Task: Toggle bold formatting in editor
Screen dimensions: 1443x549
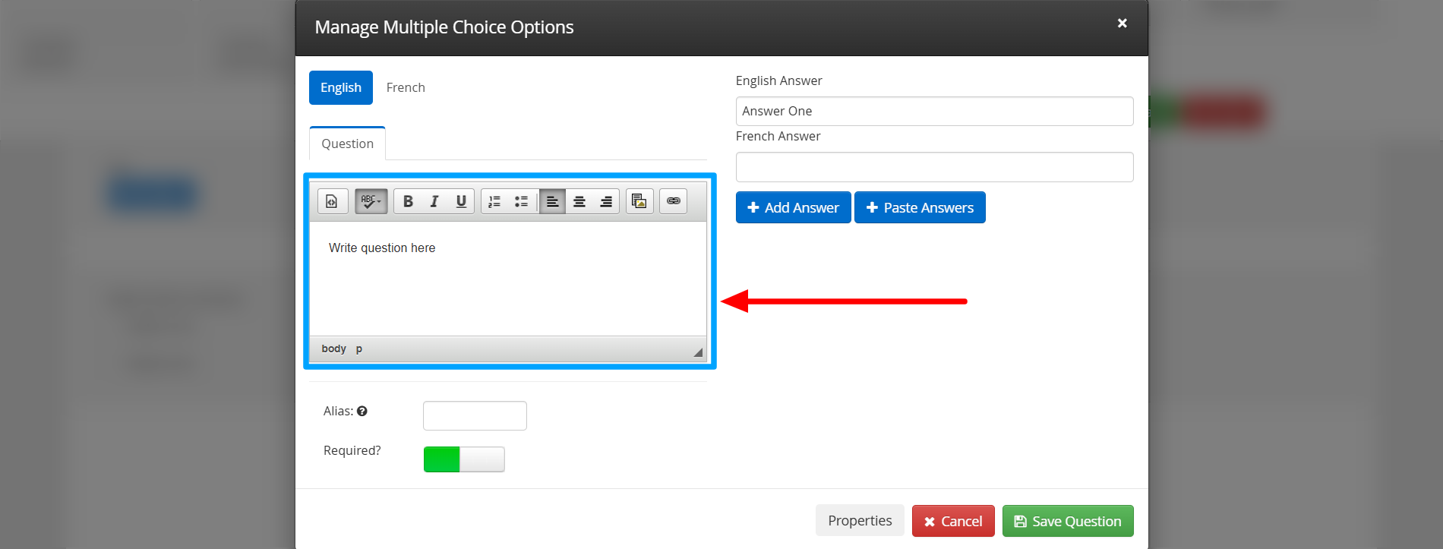Action: [x=408, y=201]
